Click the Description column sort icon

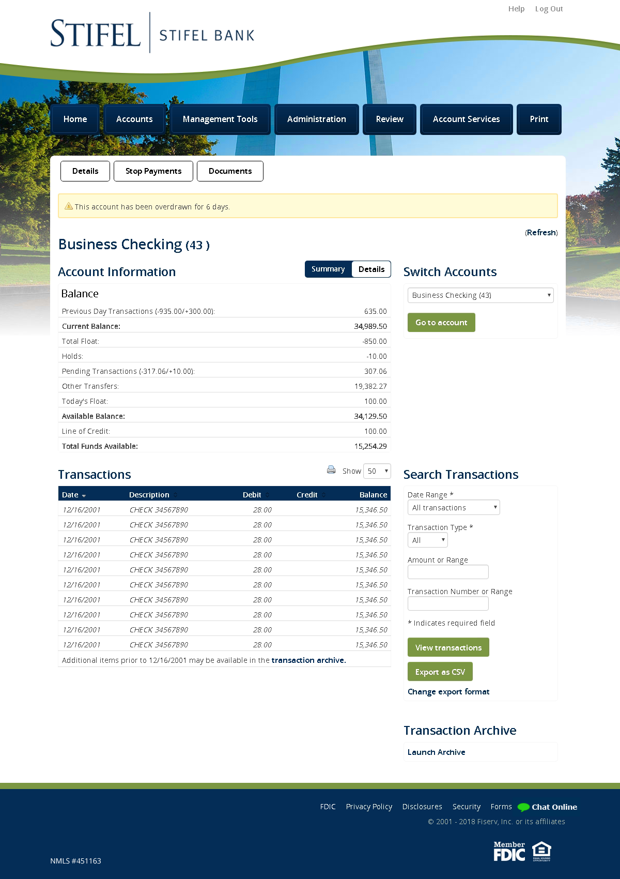pyautogui.click(x=175, y=495)
